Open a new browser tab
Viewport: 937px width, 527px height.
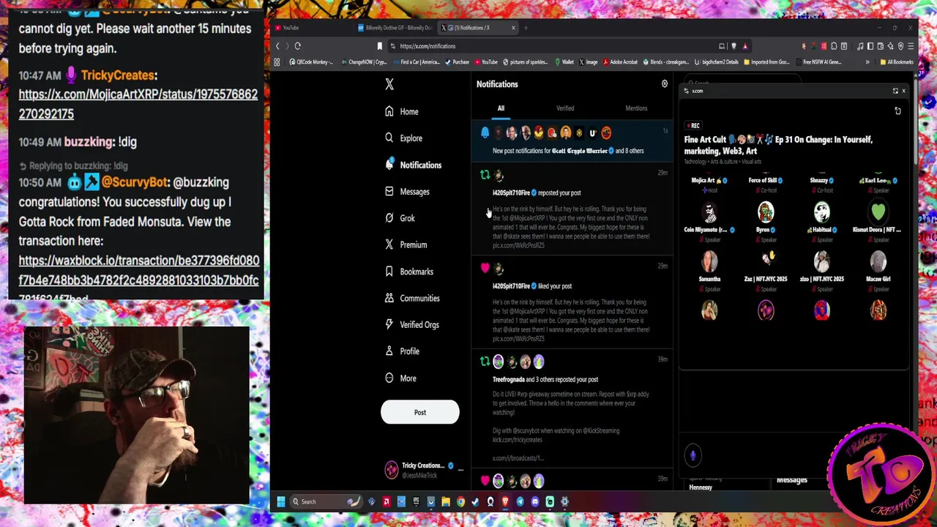click(526, 28)
